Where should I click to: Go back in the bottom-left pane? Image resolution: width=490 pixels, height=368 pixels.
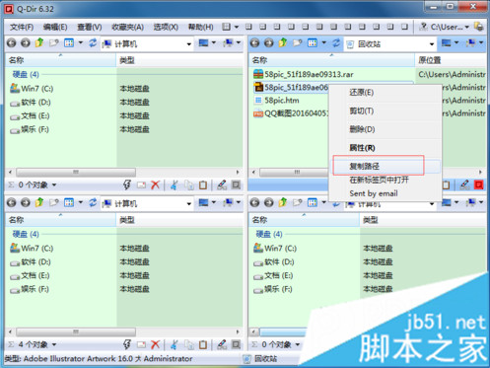[x=12, y=203]
